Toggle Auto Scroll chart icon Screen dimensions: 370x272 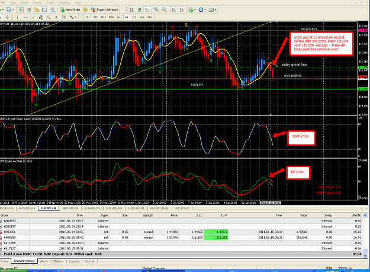pos(174,9)
